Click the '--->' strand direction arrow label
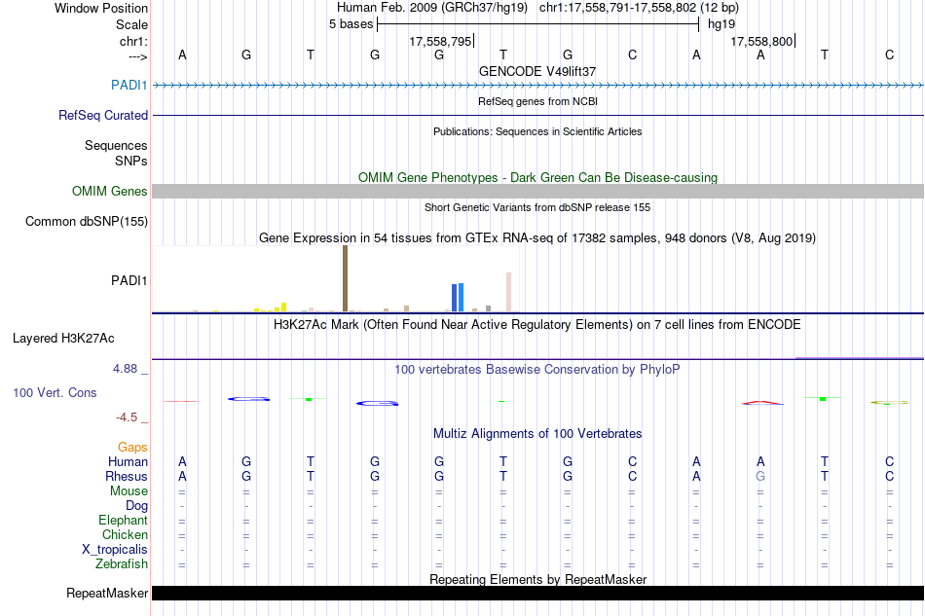This screenshot has height=616, width=925. [137, 56]
